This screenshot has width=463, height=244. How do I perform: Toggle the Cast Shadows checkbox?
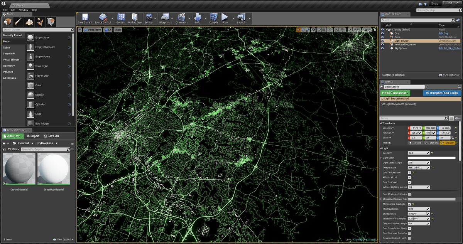click(409, 182)
